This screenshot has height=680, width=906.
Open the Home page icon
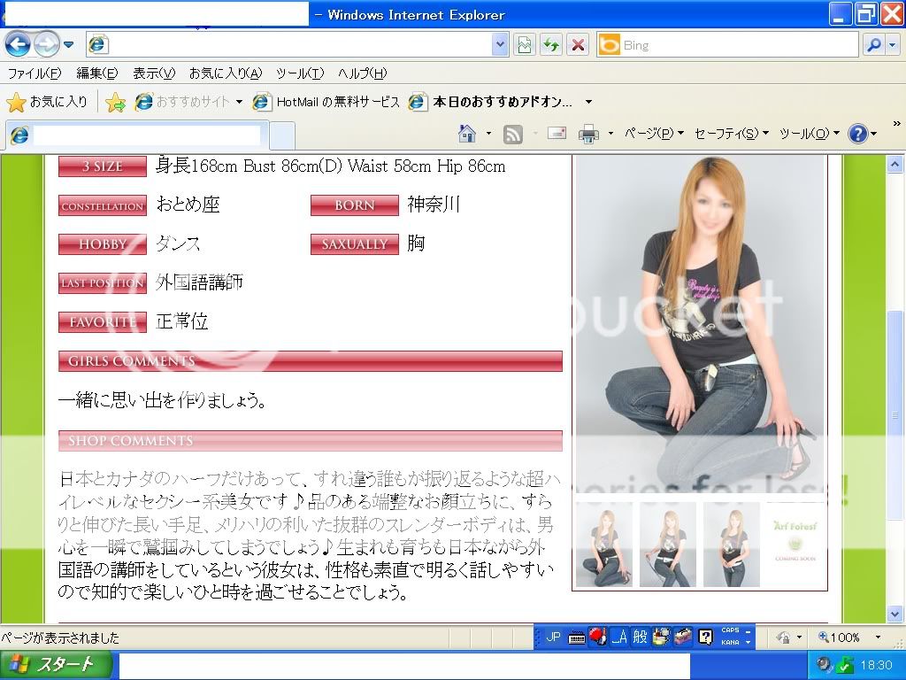coord(467,134)
